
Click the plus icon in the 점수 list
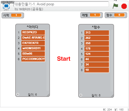pyautogui.click(x=81, y=95)
